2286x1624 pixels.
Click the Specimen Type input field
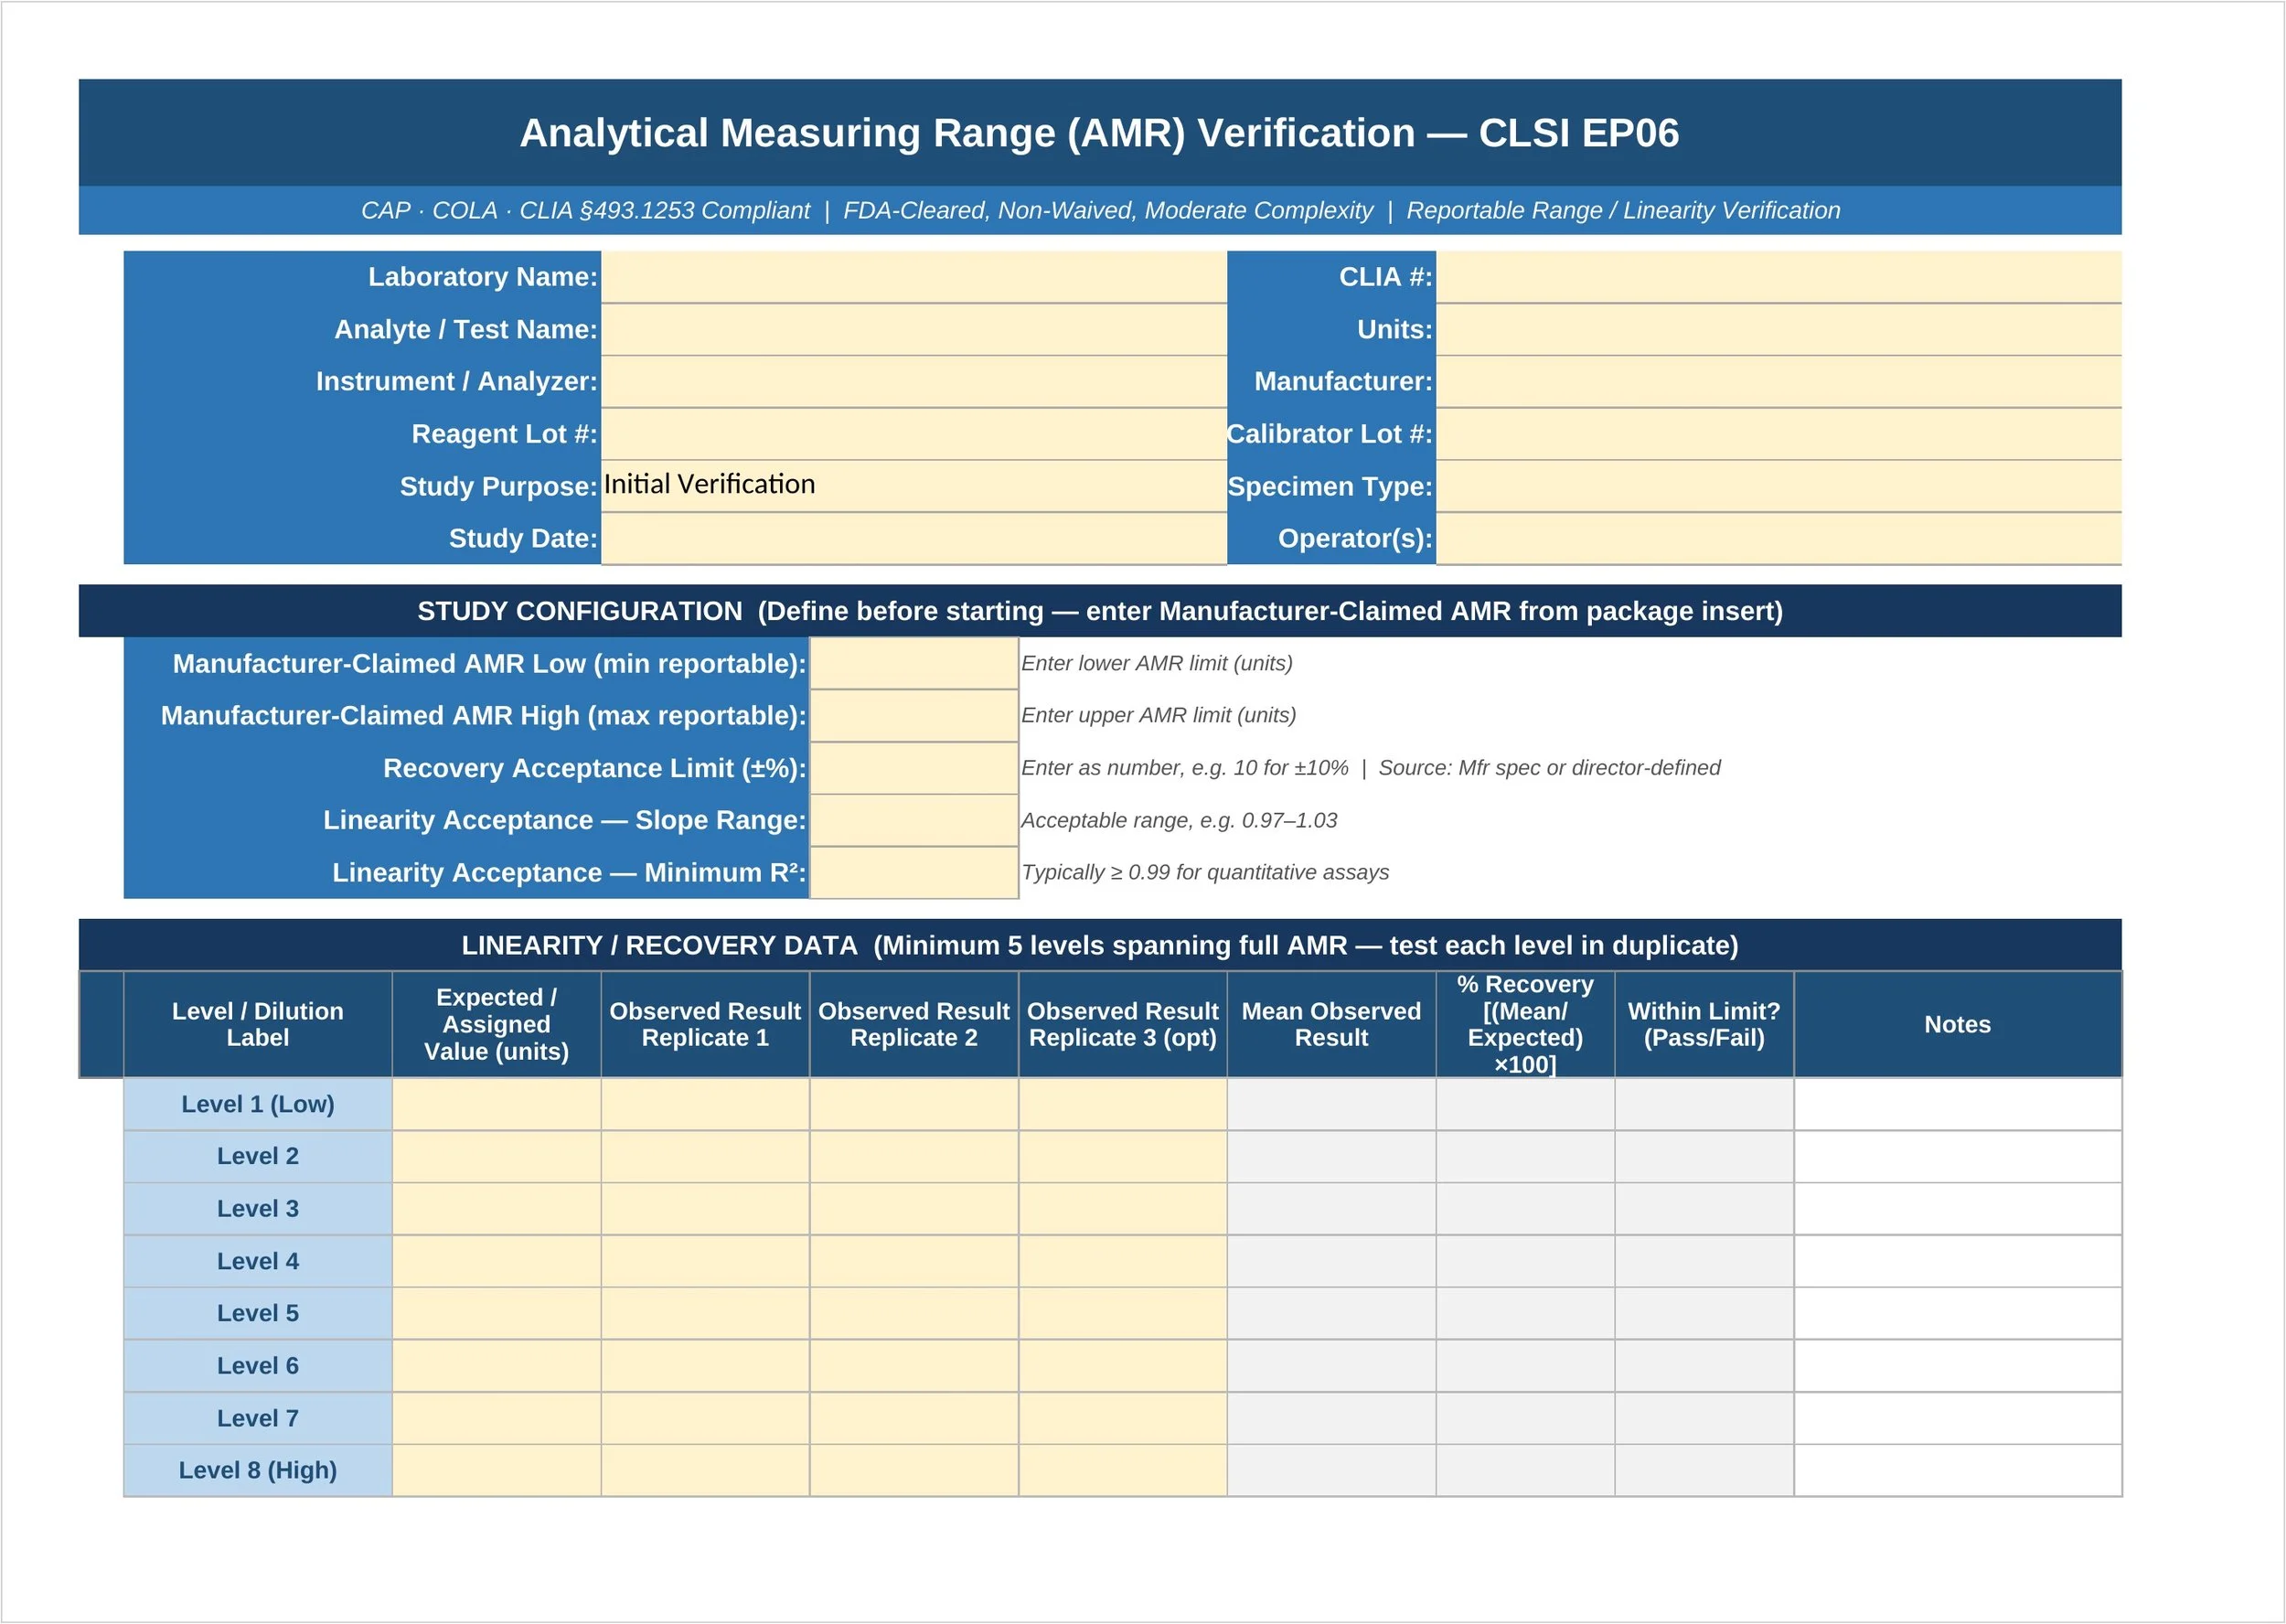[x=1780, y=486]
